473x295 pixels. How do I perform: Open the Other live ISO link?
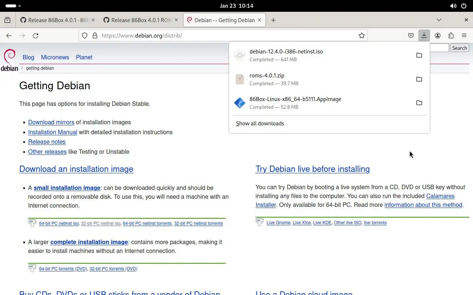[x=348, y=223]
